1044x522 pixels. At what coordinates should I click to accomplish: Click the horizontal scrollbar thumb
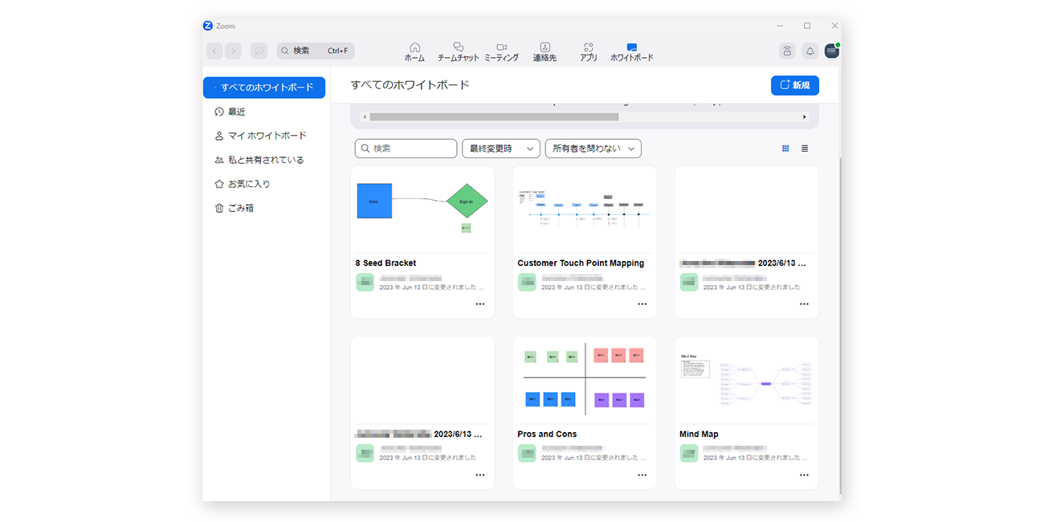(494, 117)
